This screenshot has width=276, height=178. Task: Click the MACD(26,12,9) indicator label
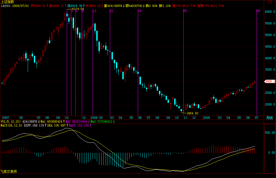point(11,125)
